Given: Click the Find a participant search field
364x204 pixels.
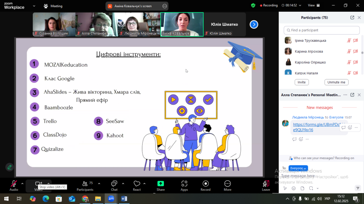Looking at the screenshot, I should click(x=322, y=30).
